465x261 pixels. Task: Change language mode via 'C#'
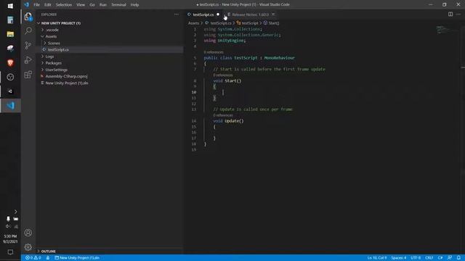coord(440,258)
